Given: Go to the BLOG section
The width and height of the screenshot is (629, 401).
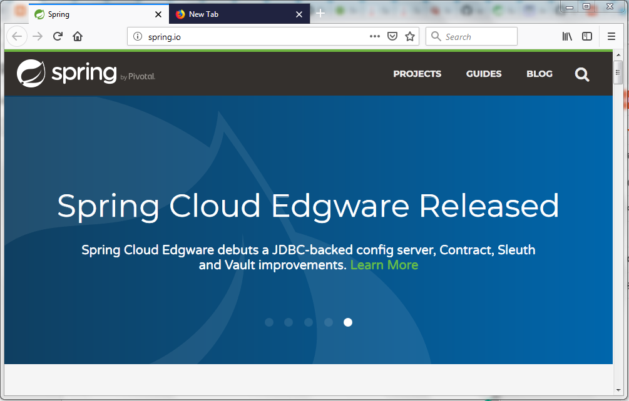Looking at the screenshot, I should coord(539,74).
